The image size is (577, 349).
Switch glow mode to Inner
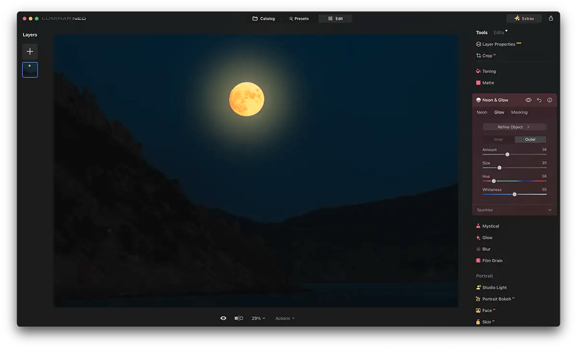(x=498, y=139)
